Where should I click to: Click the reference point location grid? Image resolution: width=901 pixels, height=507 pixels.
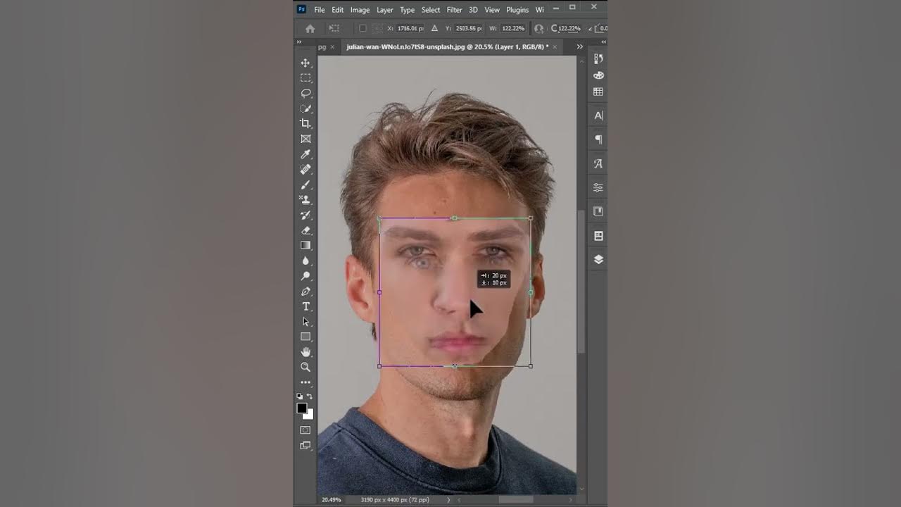tap(377, 28)
